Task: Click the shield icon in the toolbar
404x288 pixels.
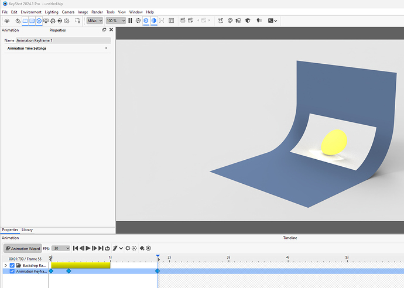Action: pyautogui.click(x=248, y=20)
